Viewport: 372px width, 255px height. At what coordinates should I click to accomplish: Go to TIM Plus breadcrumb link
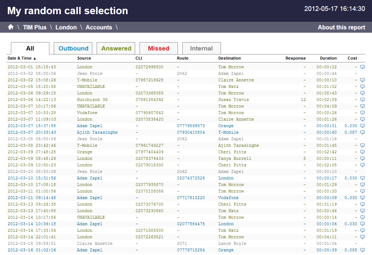[x=35, y=27]
